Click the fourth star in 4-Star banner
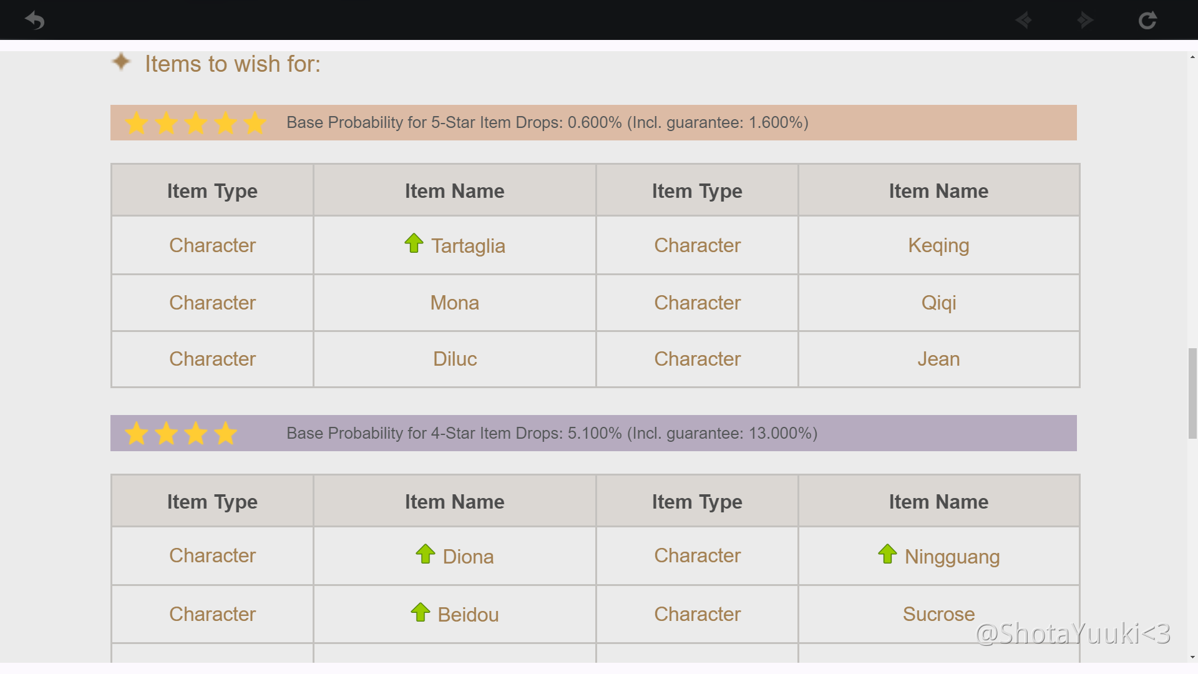Image resolution: width=1198 pixels, height=674 pixels. pos(225,433)
